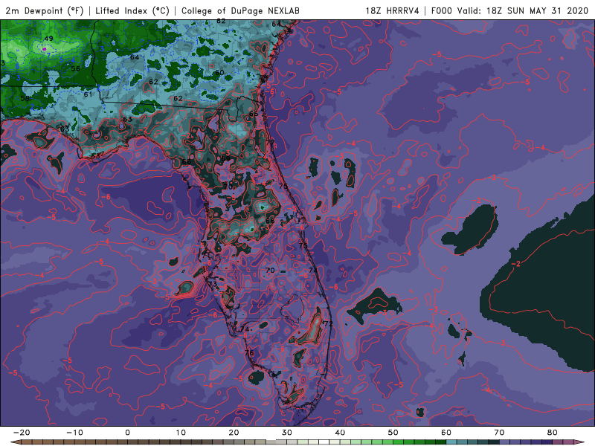
Task: Click the 72 dewpoint value in southeast Florida
Action: [x=328, y=323]
